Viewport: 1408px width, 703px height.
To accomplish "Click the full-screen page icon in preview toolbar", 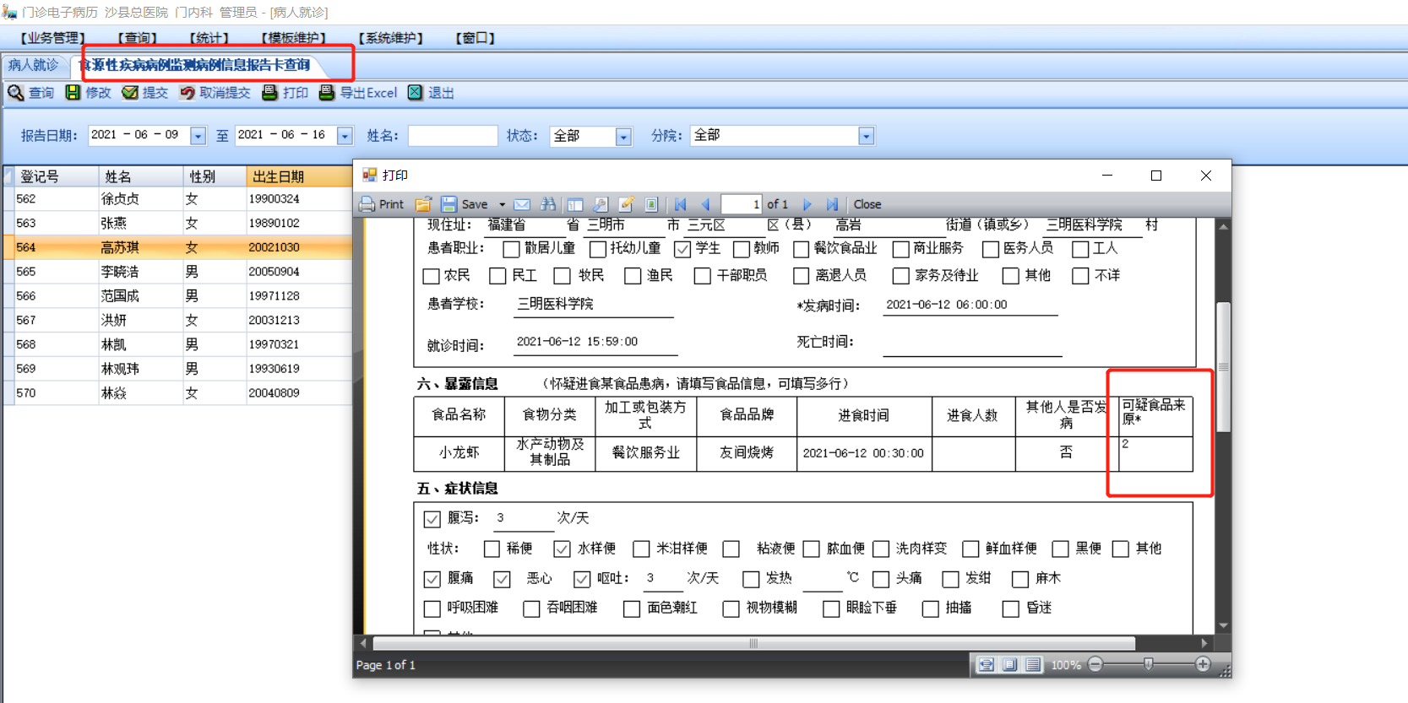I will (x=651, y=204).
